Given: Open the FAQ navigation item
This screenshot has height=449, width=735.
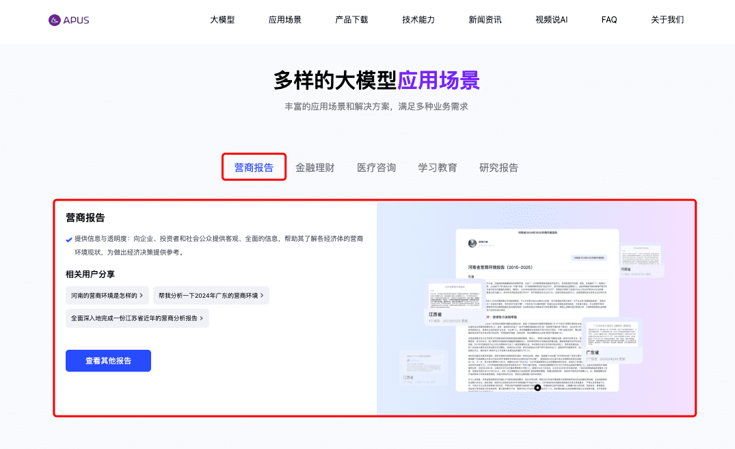Looking at the screenshot, I should click(x=609, y=20).
